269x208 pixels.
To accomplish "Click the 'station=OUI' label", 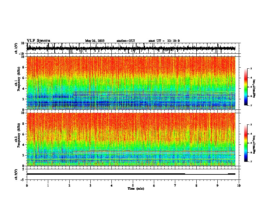I will point(126,41).
